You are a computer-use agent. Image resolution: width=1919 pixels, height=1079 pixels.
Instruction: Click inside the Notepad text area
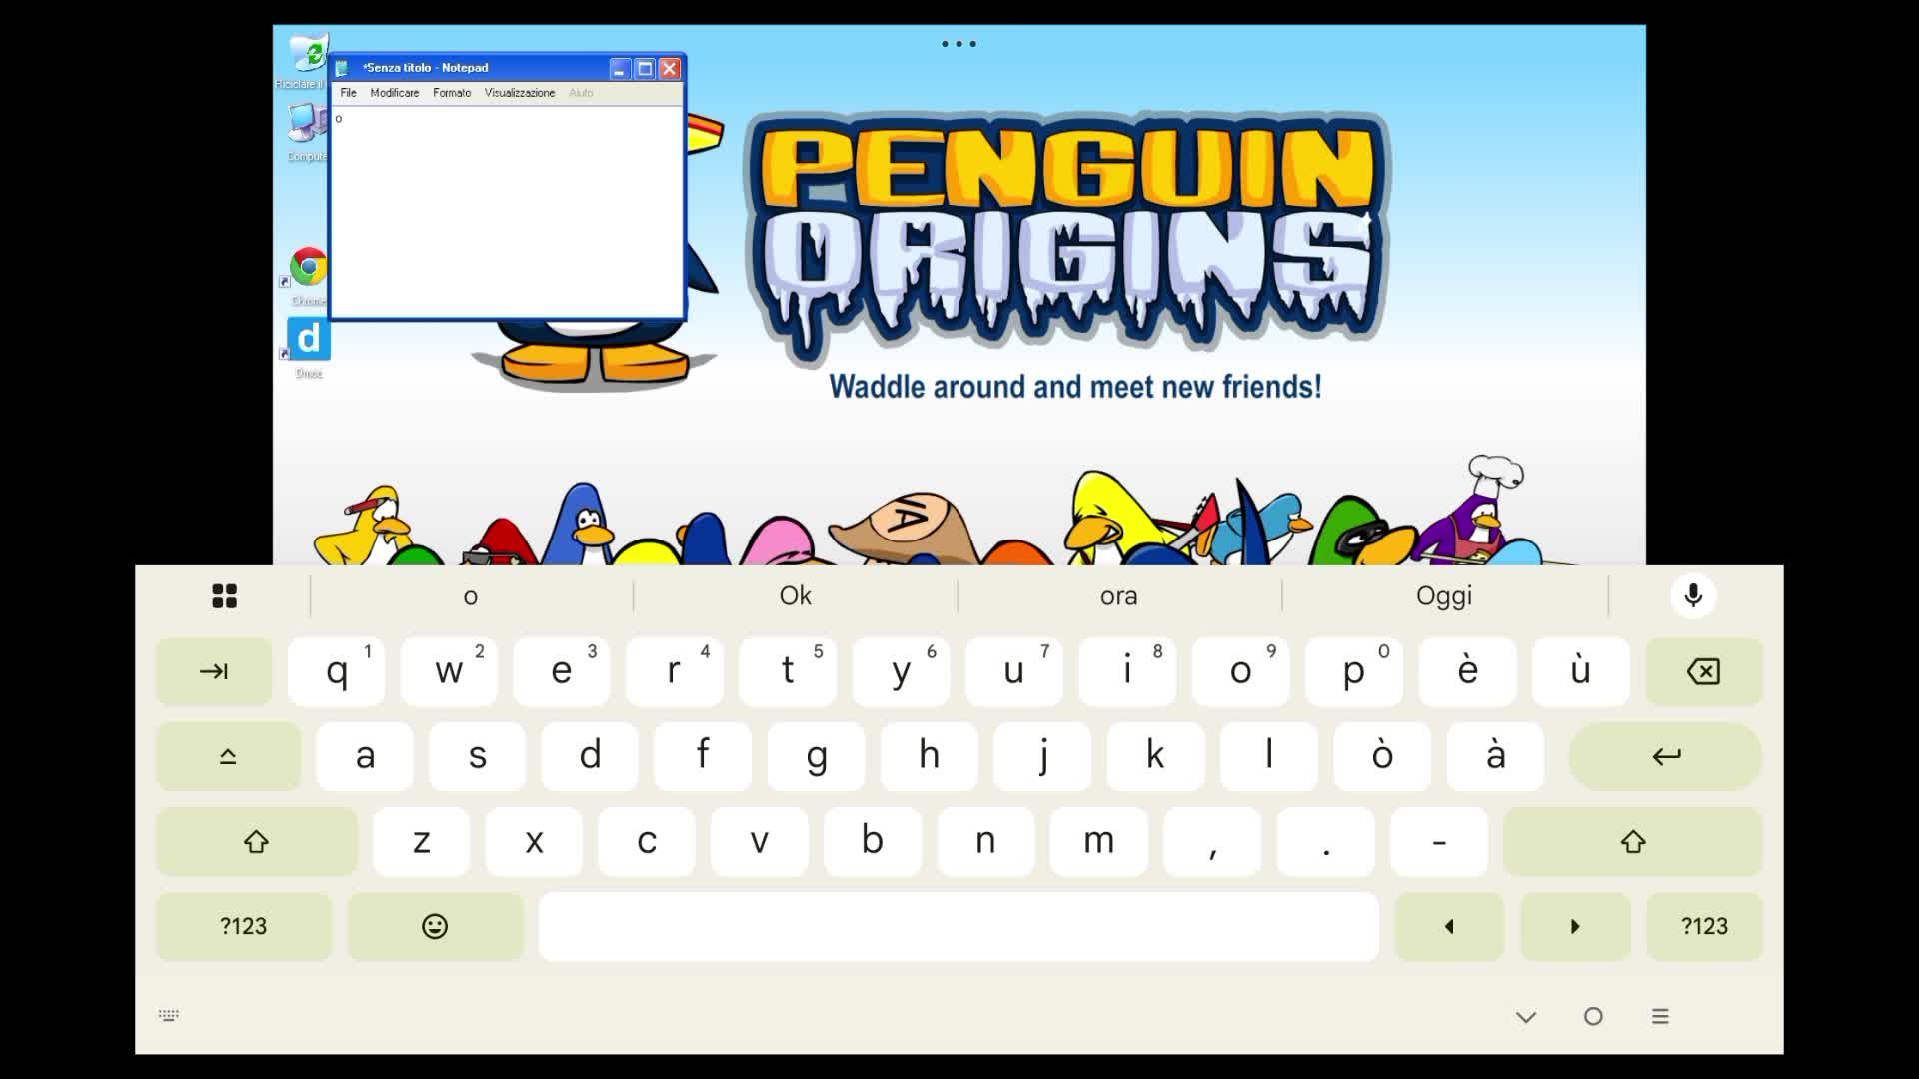tap(507, 212)
